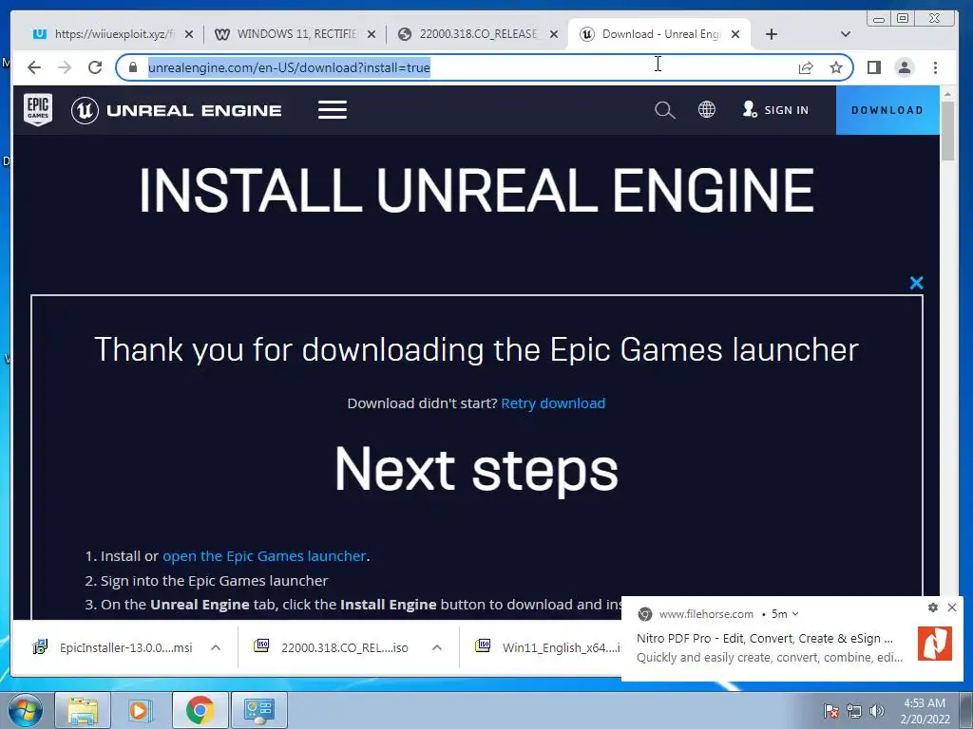973x729 pixels.
Task: Share this page from address bar
Action: tap(806, 67)
